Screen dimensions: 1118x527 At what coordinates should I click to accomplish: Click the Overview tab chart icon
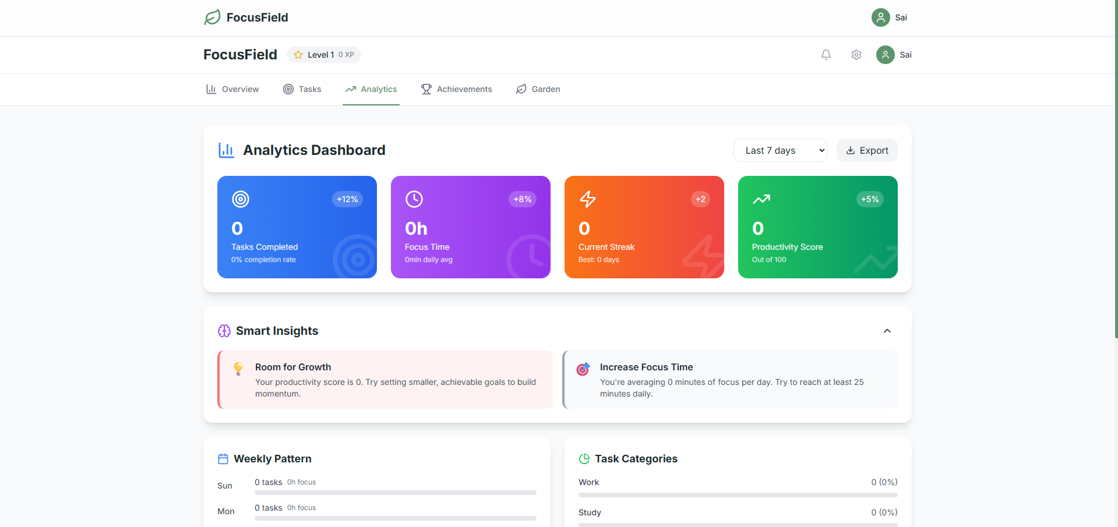(x=211, y=89)
